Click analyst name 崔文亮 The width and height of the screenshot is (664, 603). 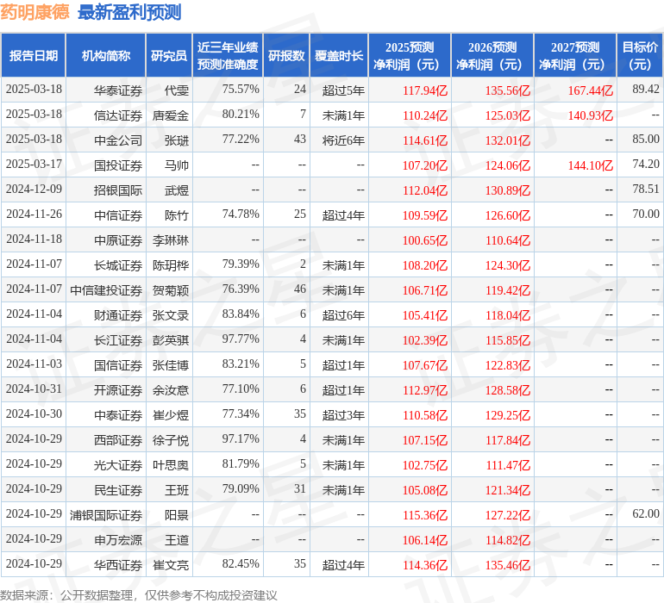coord(171,564)
